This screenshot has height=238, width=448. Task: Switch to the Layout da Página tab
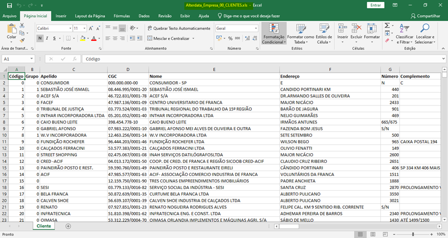(90, 16)
